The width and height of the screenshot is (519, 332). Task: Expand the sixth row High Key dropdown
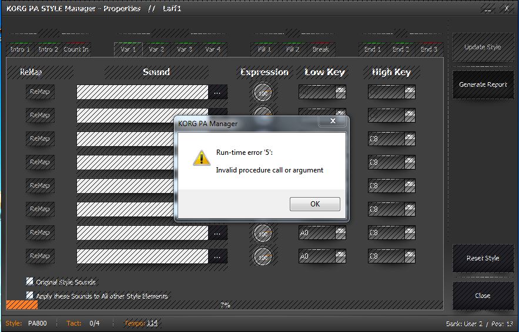click(x=410, y=209)
